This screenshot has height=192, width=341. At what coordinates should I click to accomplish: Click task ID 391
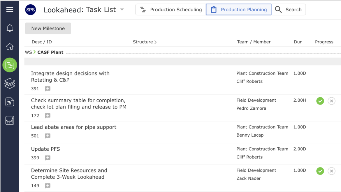click(35, 89)
